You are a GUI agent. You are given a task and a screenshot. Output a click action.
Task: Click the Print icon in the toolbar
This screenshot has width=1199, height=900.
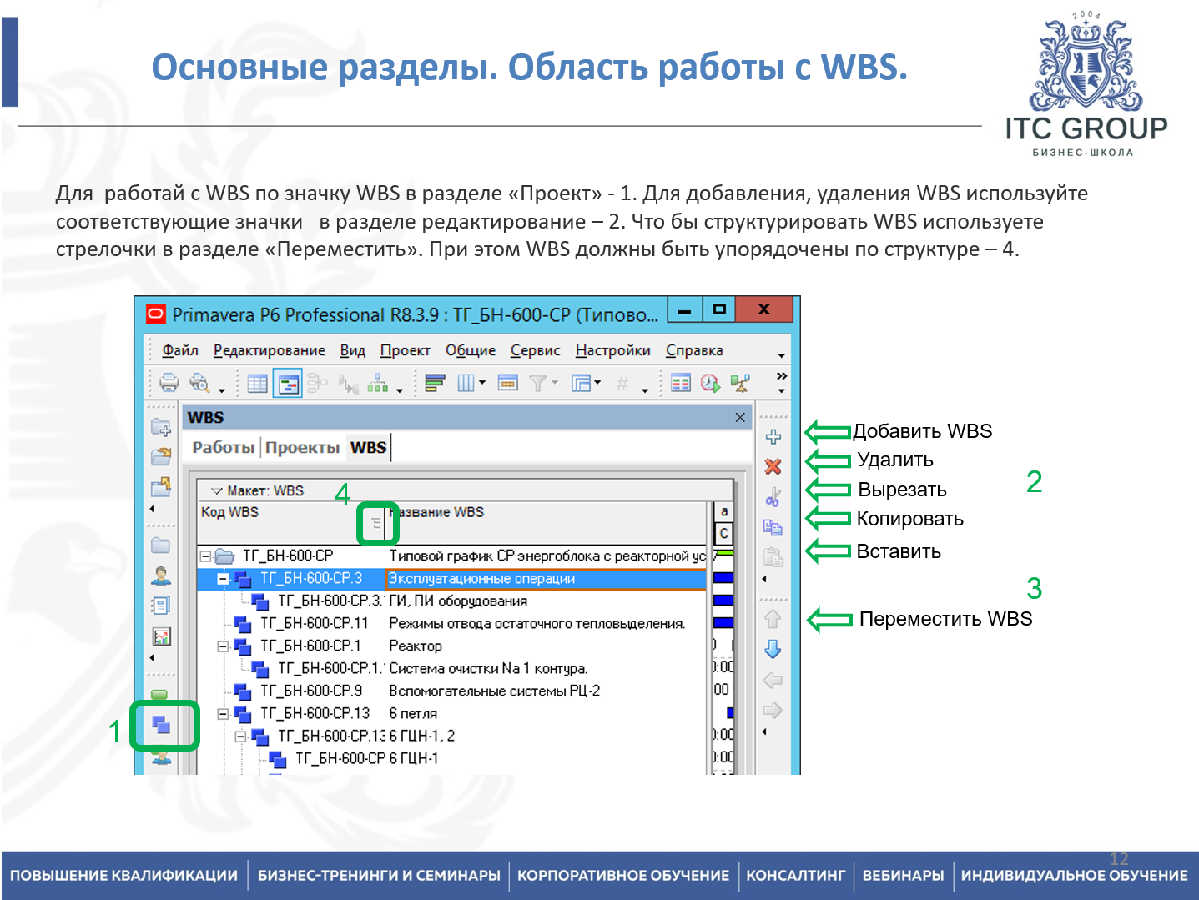tap(169, 383)
